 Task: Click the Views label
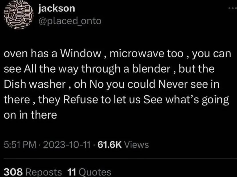pos(137,145)
